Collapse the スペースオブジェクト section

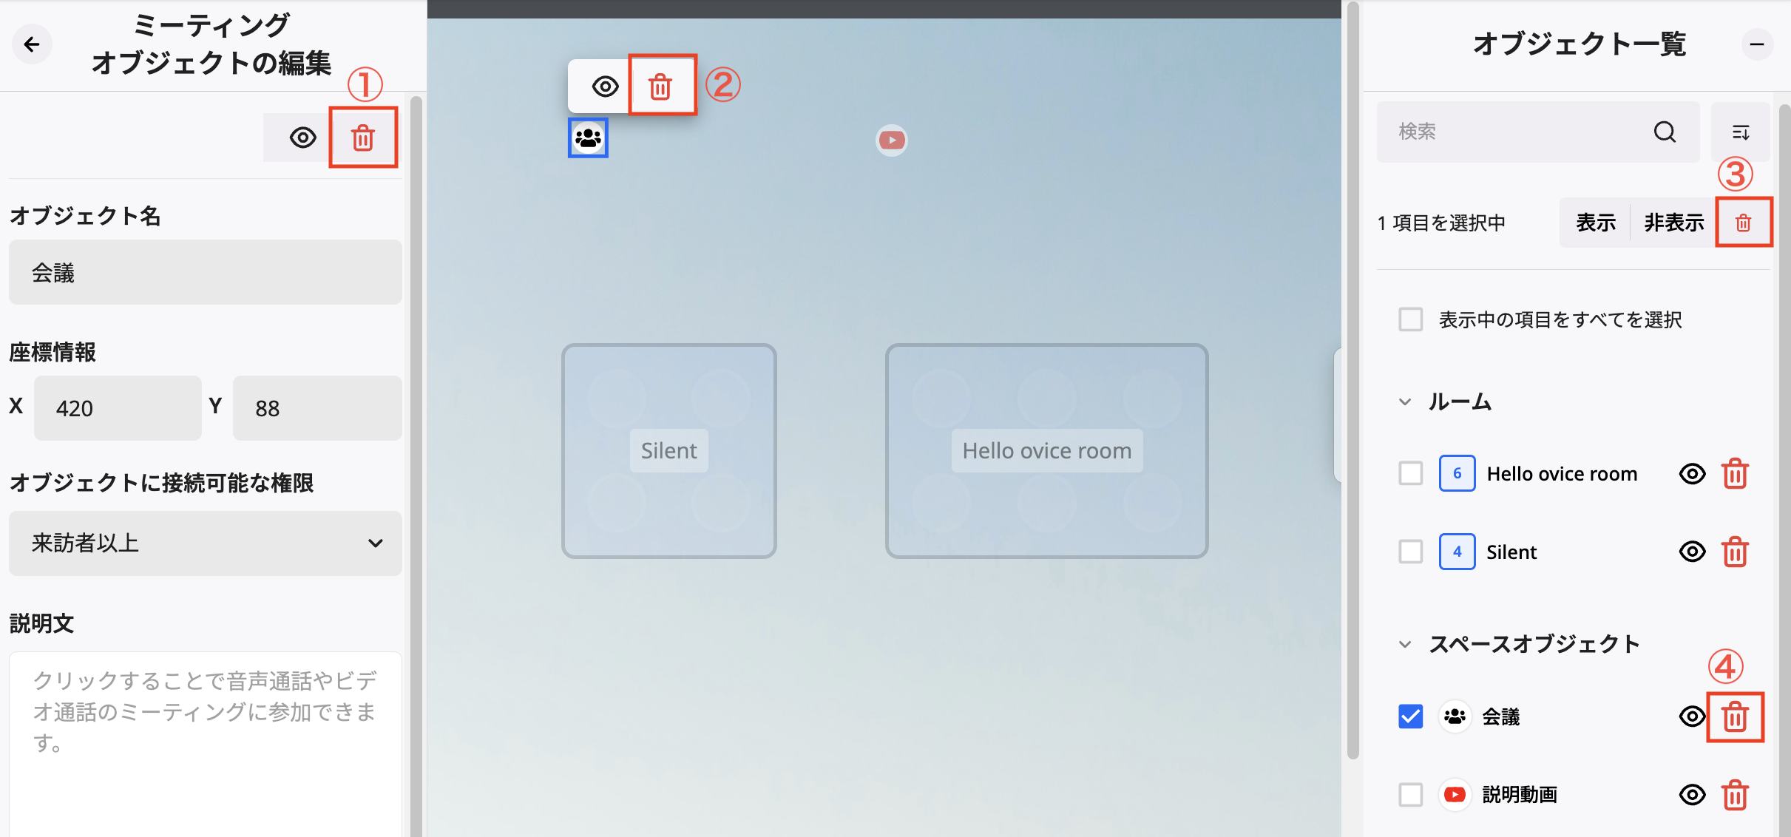pos(1404,643)
